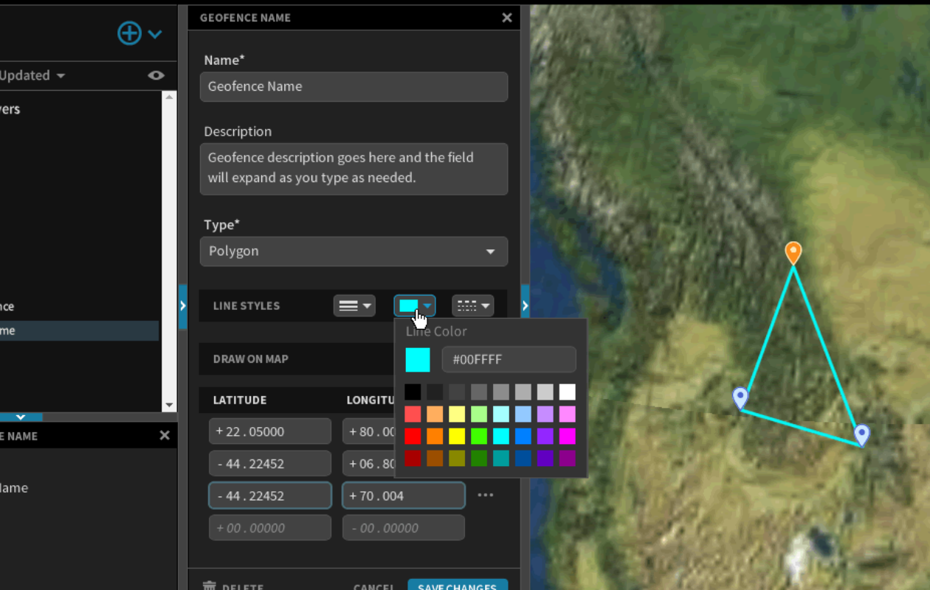Open the Updated sort dropdown
Image resolution: width=930 pixels, height=590 pixels.
[x=32, y=75]
